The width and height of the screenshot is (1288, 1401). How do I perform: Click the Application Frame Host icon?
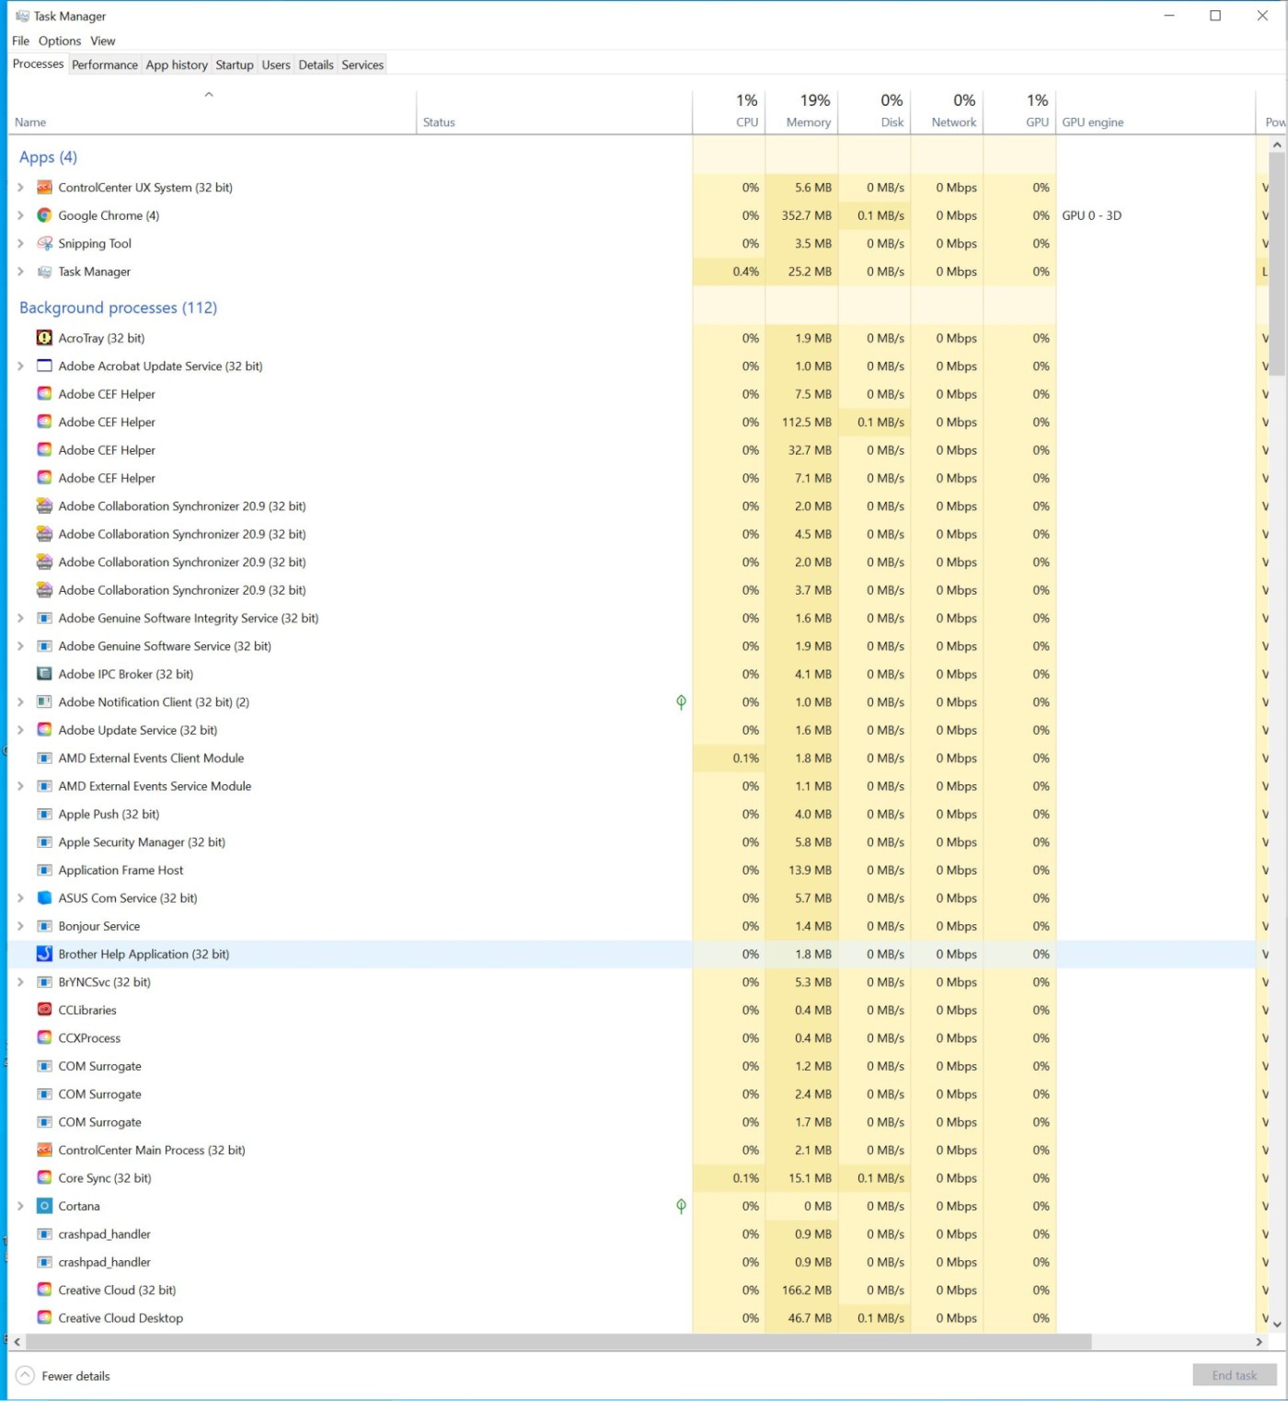tap(43, 870)
